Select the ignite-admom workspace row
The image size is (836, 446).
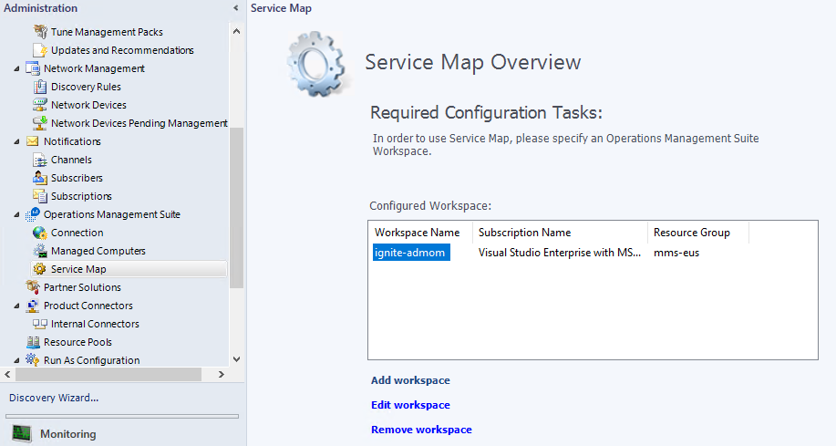click(411, 253)
